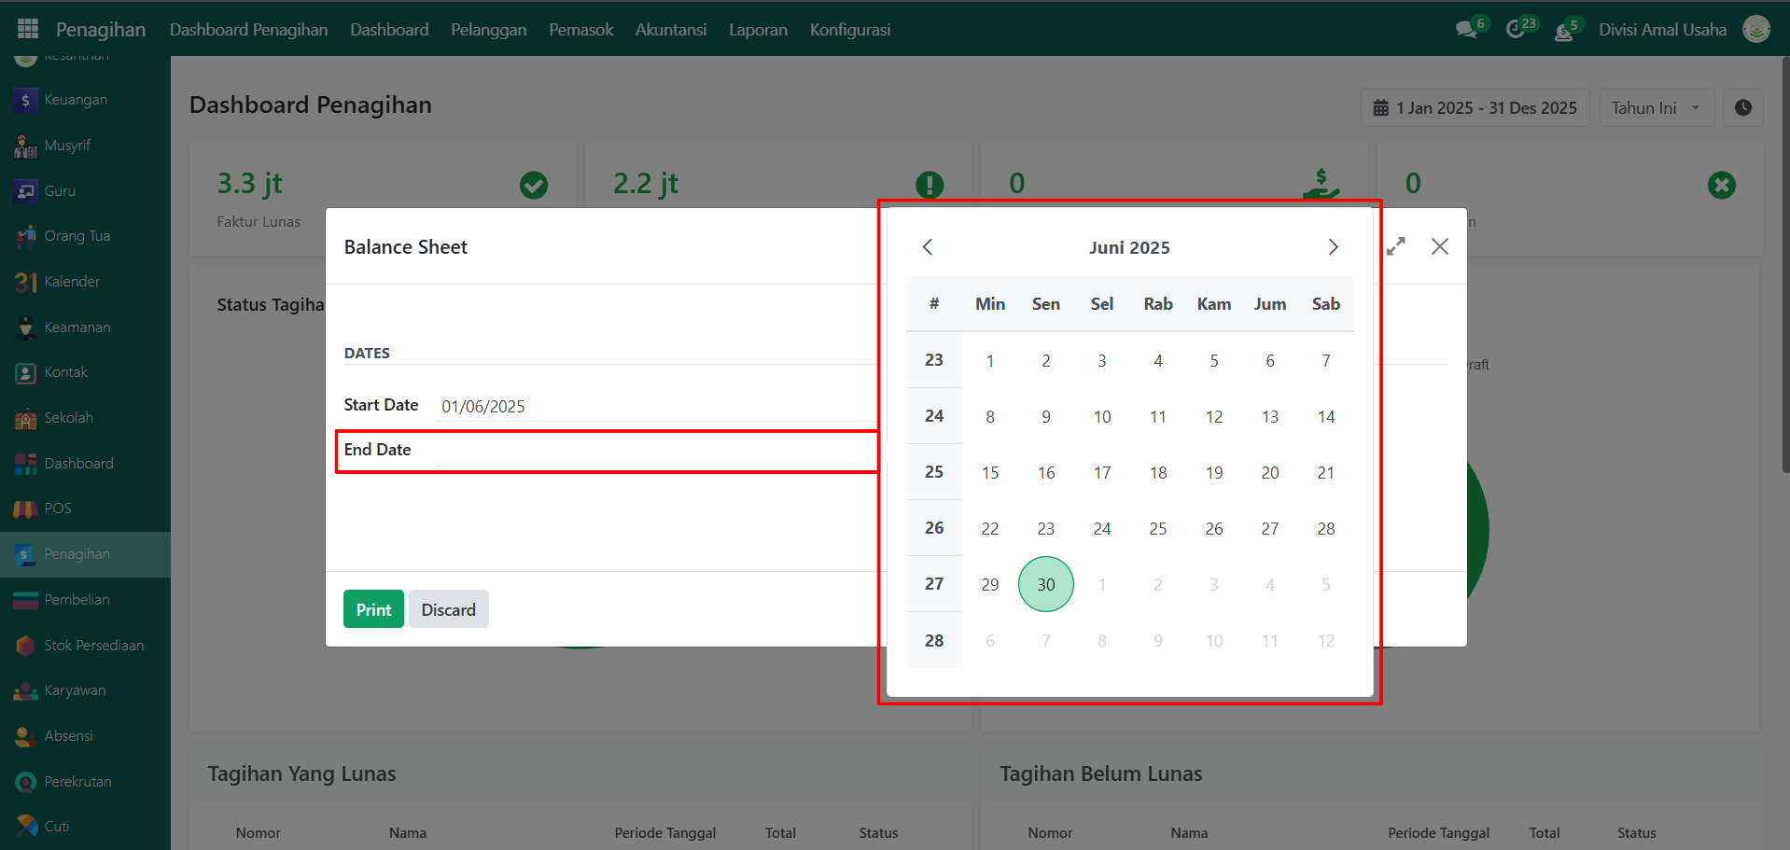
Task: Go to previous month in calendar
Action: coord(928,247)
